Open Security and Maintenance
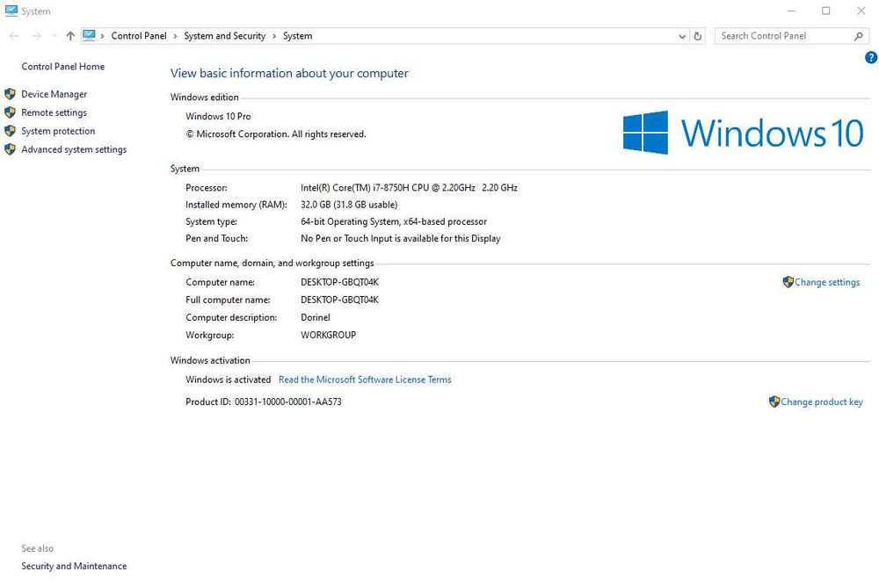This screenshot has height=586, width=879. tap(74, 566)
